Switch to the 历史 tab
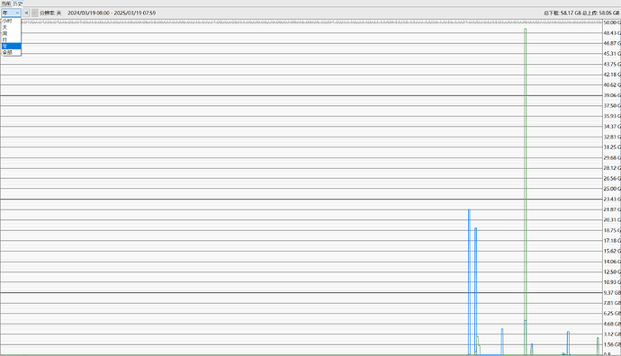The width and height of the screenshot is (621, 356). (x=18, y=4)
